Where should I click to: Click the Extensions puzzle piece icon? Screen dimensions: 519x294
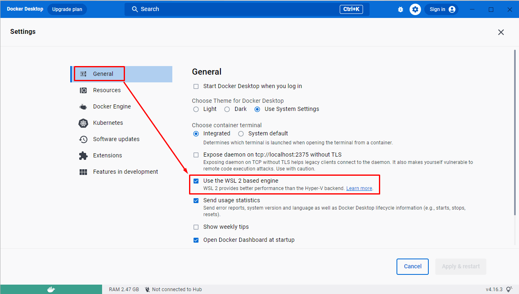[x=83, y=155]
